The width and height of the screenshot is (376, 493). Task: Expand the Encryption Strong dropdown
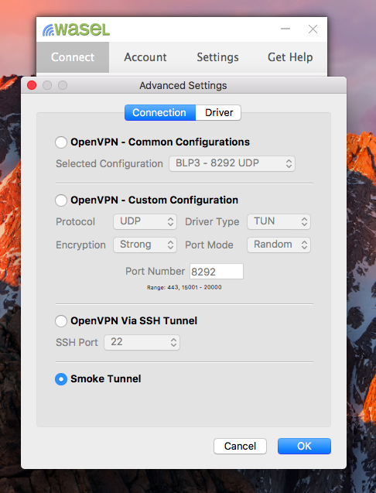point(145,245)
